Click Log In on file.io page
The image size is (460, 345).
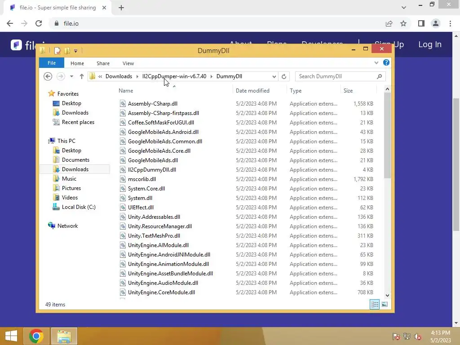430,44
